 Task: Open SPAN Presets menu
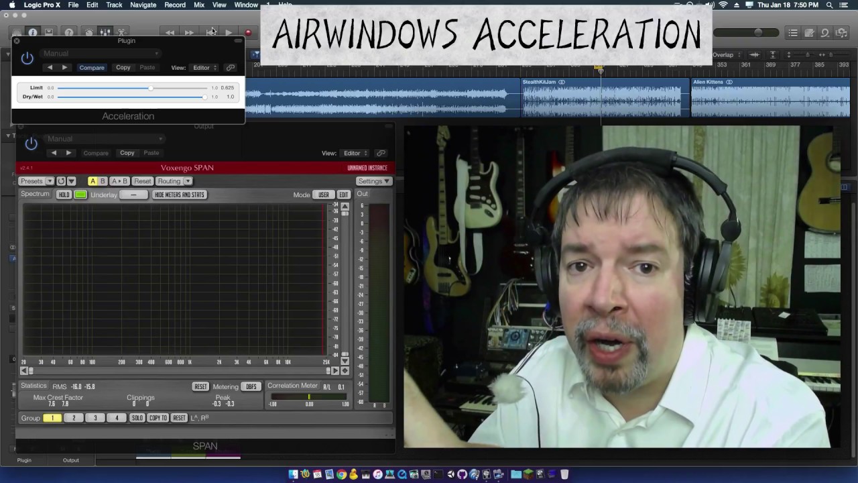[x=36, y=181]
